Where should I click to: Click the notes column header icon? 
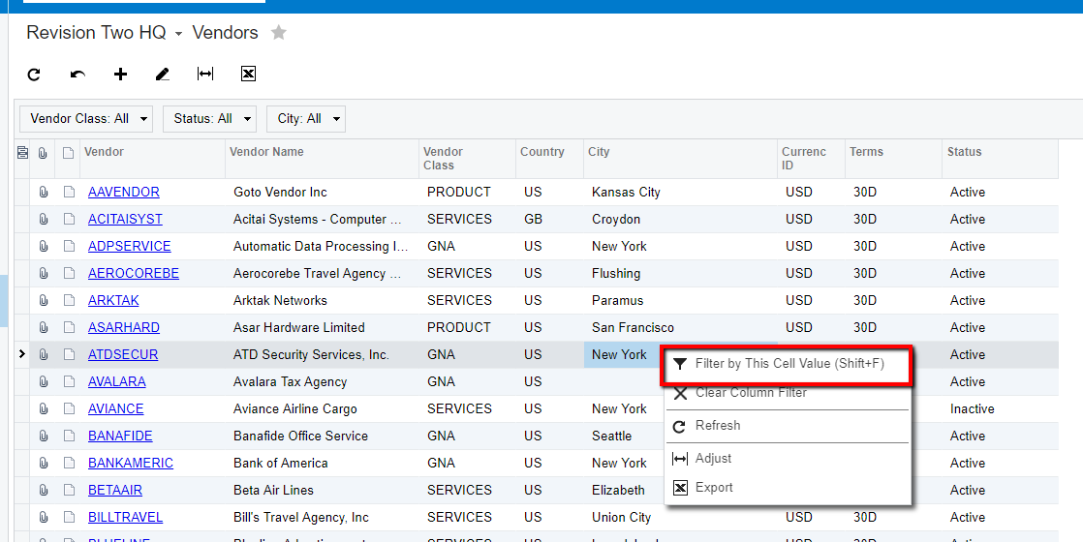[68, 153]
